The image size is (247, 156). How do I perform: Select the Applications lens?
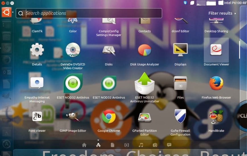coord(98,145)
